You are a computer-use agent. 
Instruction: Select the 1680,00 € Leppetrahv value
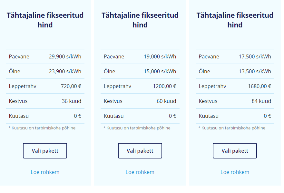[x=259, y=86]
